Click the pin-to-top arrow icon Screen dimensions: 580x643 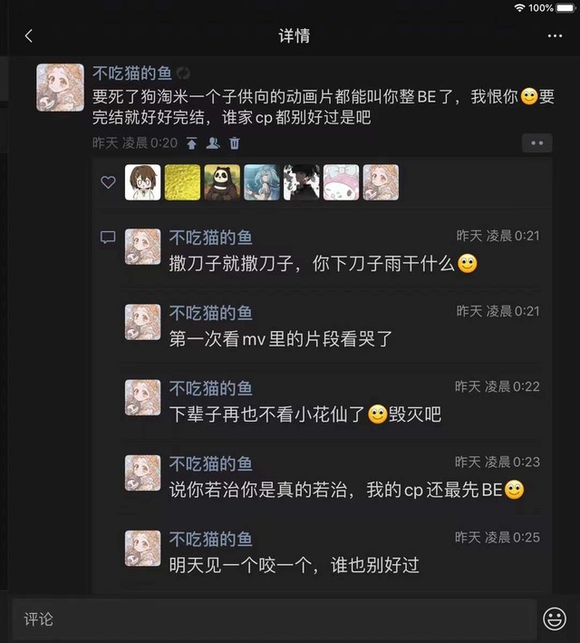coord(191,143)
